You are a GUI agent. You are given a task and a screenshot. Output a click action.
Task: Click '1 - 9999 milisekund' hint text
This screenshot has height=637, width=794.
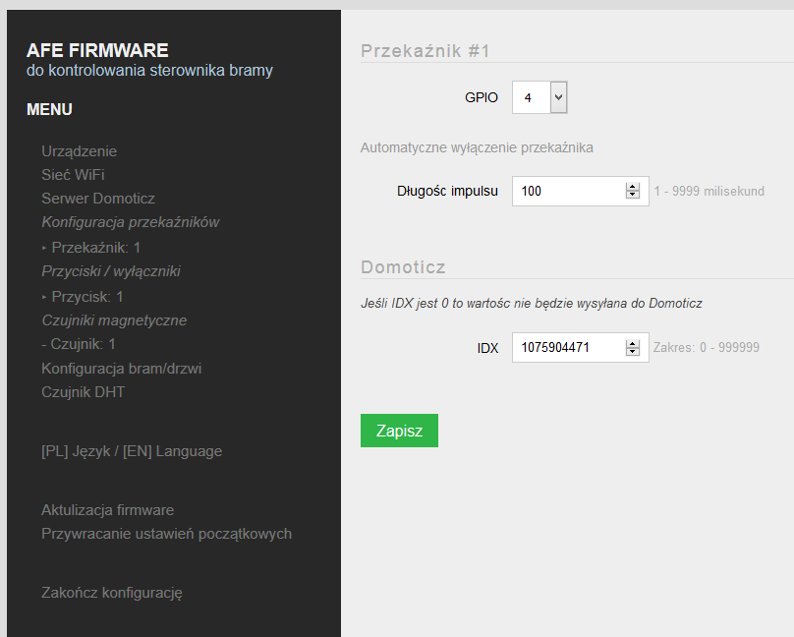pos(709,191)
